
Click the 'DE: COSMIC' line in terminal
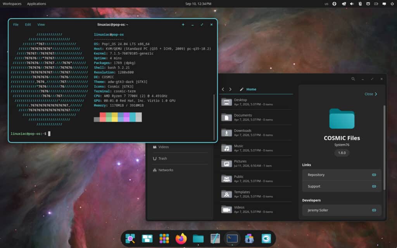(104, 77)
